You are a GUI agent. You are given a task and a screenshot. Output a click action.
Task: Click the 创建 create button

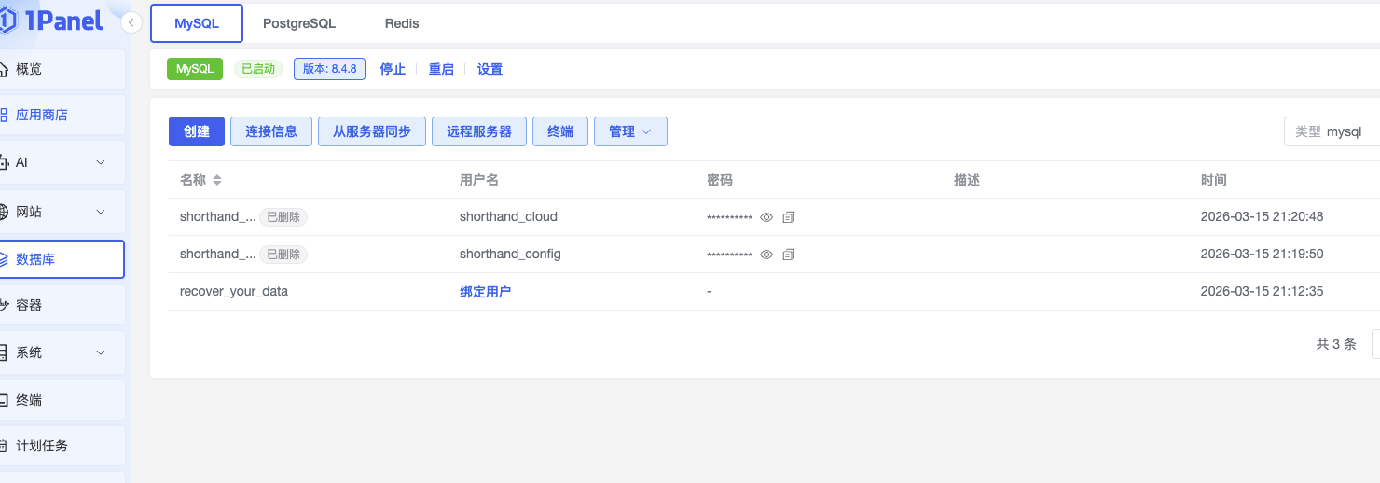point(197,131)
